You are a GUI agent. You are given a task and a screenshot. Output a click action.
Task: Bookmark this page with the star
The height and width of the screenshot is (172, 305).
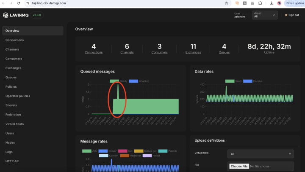coord(226,3)
